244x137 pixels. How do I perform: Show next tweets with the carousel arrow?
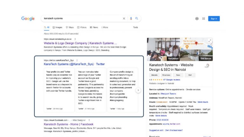(x=138, y=90)
